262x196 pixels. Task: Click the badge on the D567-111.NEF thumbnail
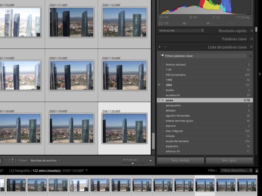pyautogui.click(x=91, y=35)
